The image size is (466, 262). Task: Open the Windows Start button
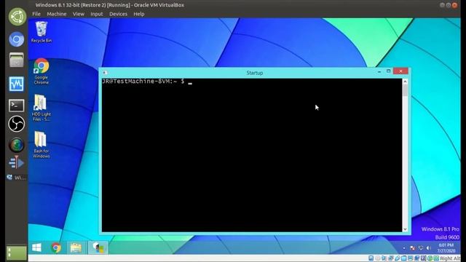[x=36, y=247]
